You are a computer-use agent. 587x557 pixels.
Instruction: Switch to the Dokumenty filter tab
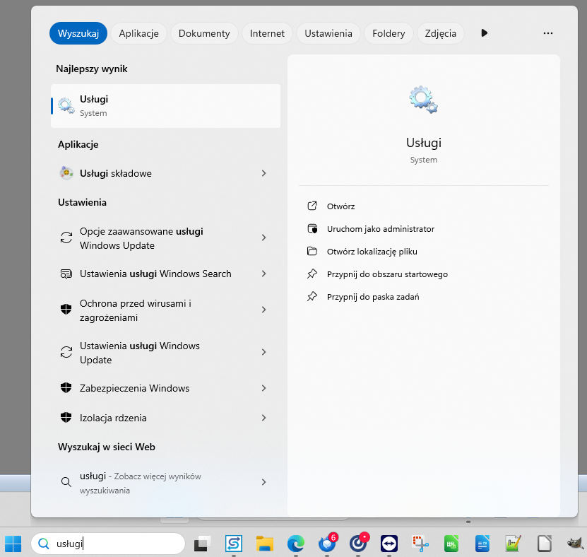[204, 33]
